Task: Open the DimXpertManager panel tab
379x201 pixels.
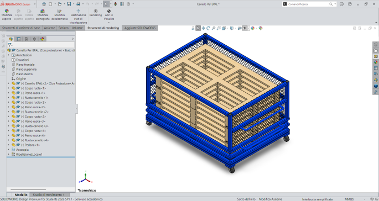Action: pos(34,39)
